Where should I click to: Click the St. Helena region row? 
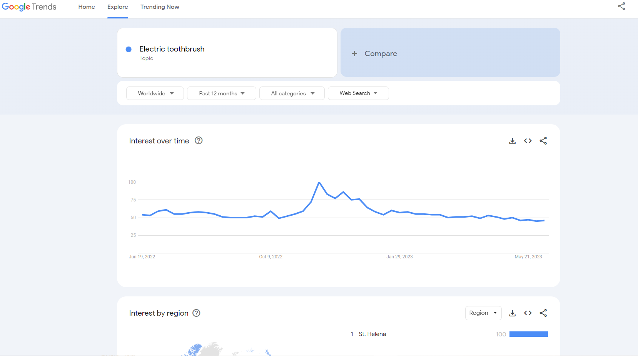tap(449, 334)
